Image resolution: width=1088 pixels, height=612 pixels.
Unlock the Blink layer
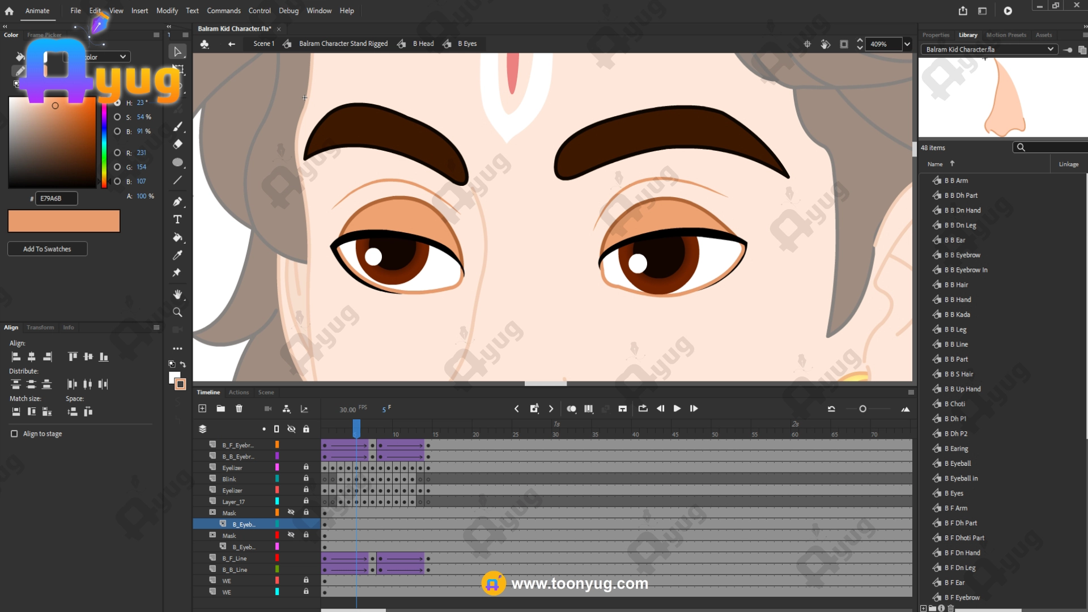(306, 479)
